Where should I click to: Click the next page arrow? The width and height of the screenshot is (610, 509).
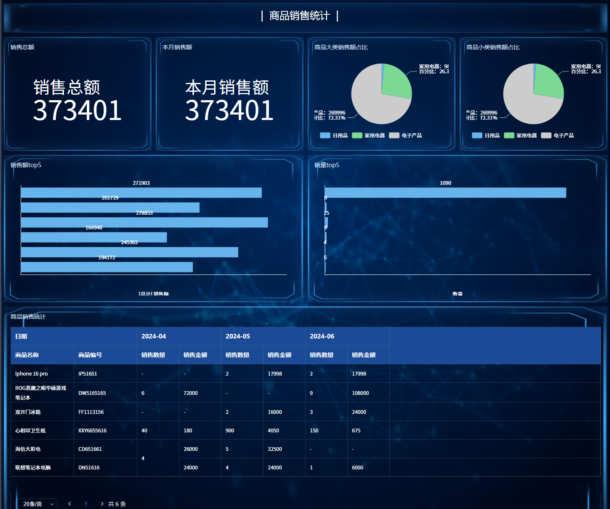click(x=102, y=504)
